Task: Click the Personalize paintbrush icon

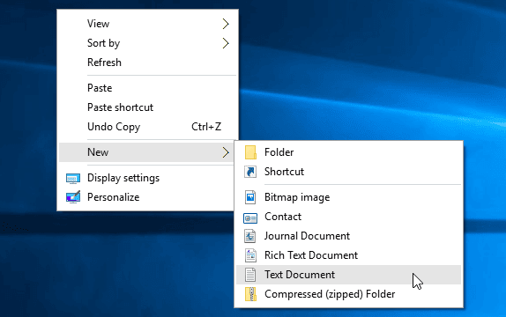Action: [73, 197]
